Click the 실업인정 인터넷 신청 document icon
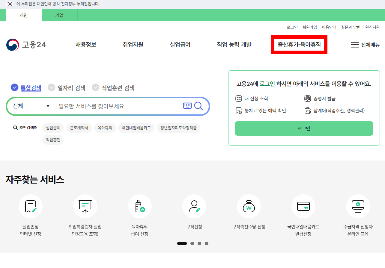Image resolution: width=385 pixels, height=268 pixels. click(31, 206)
